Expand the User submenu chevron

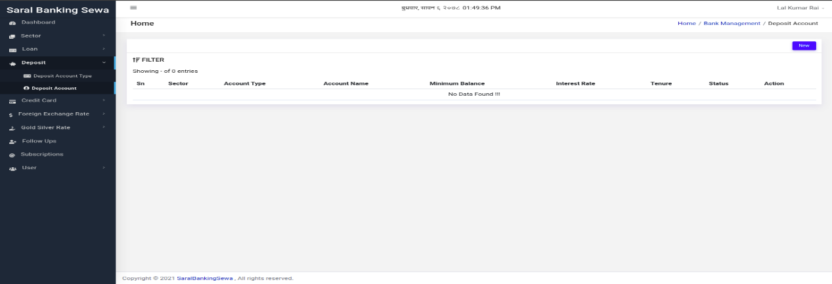pos(104,167)
